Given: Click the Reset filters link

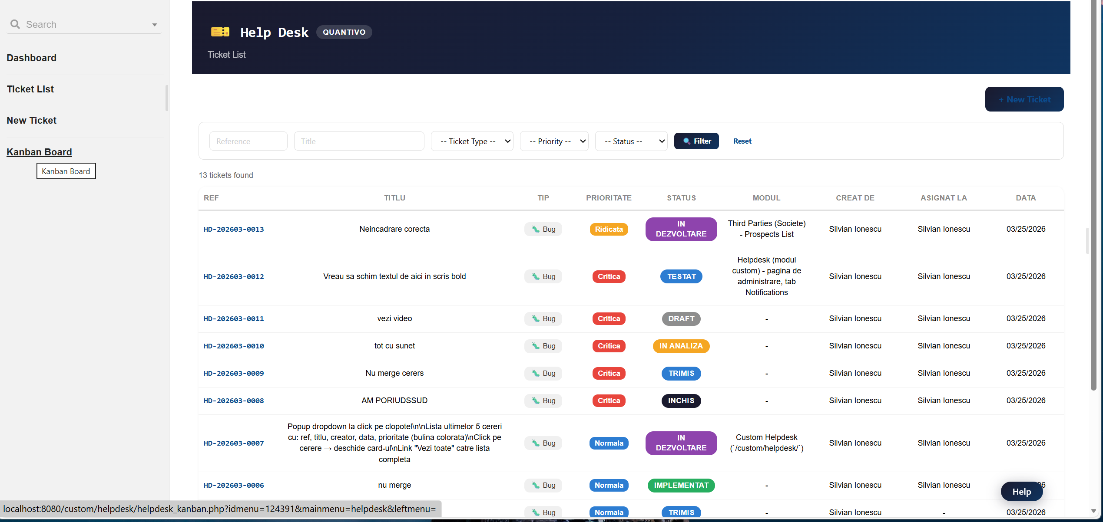Looking at the screenshot, I should click(x=742, y=141).
